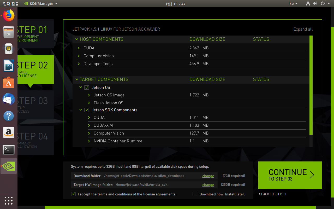This screenshot has width=334, height=209.
Task: Uncheck accept terms and conditions checkbox
Action: pyautogui.click(x=73, y=194)
